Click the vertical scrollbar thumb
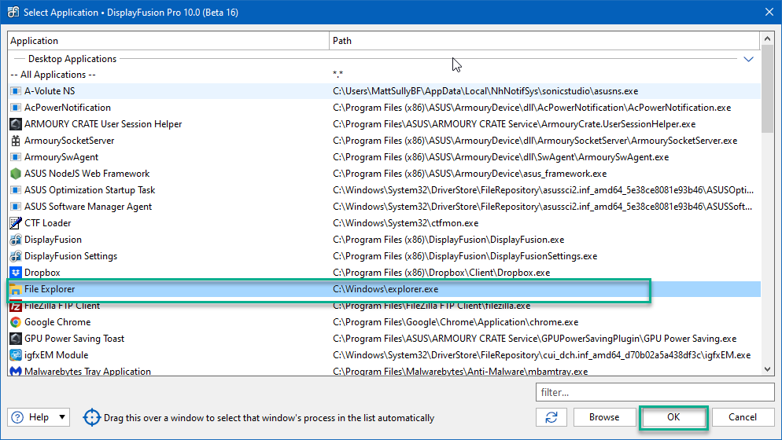This screenshot has height=440, width=782. click(x=767, y=90)
